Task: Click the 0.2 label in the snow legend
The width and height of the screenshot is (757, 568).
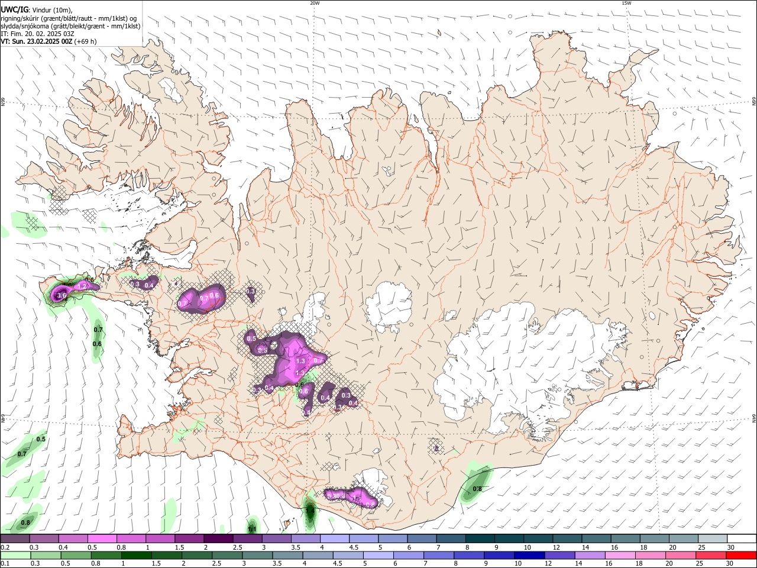Action: point(5,547)
